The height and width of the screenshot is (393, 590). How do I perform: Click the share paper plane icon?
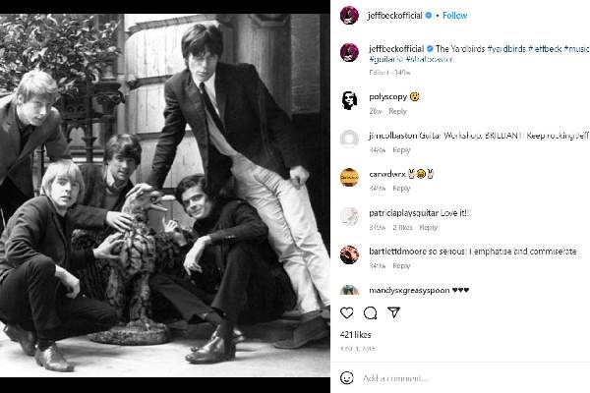[393, 312]
